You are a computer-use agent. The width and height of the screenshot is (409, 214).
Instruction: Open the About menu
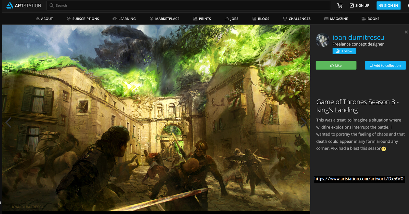pyautogui.click(x=44, y=19)
